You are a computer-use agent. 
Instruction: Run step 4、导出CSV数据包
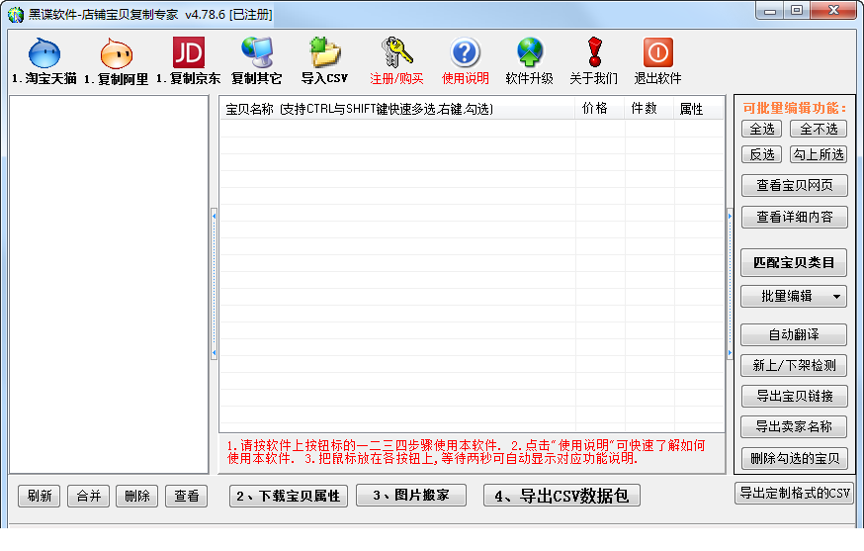coord(562,496)
